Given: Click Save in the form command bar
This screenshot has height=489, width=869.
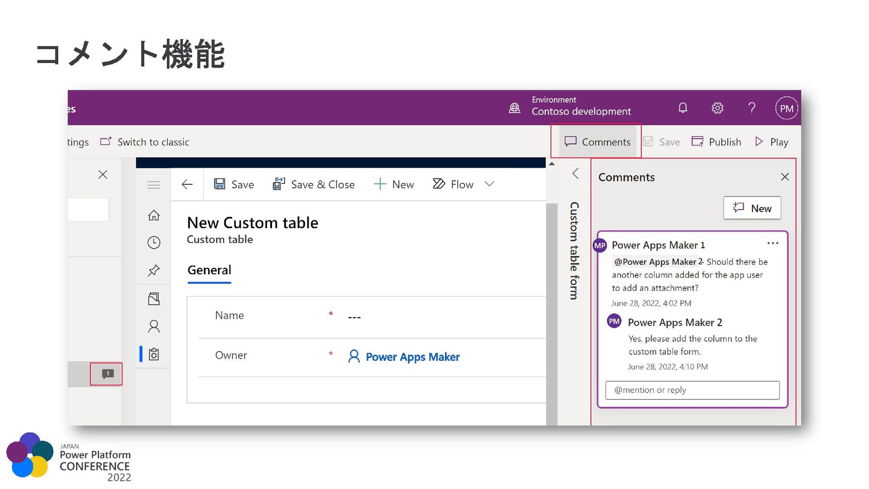Looking at the screenshot, I should click(x=234, y=184).
